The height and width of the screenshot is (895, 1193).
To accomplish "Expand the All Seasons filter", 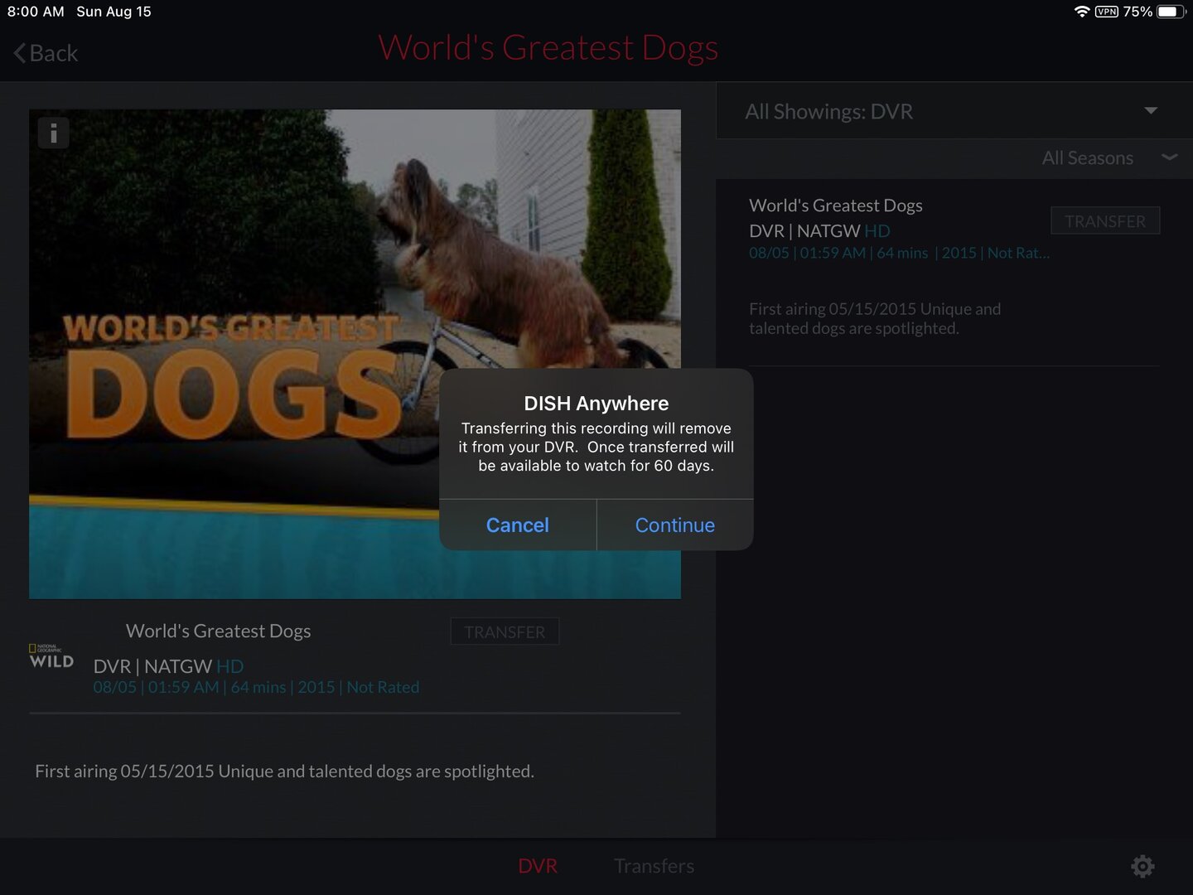I will click(x=1108, y=157).
